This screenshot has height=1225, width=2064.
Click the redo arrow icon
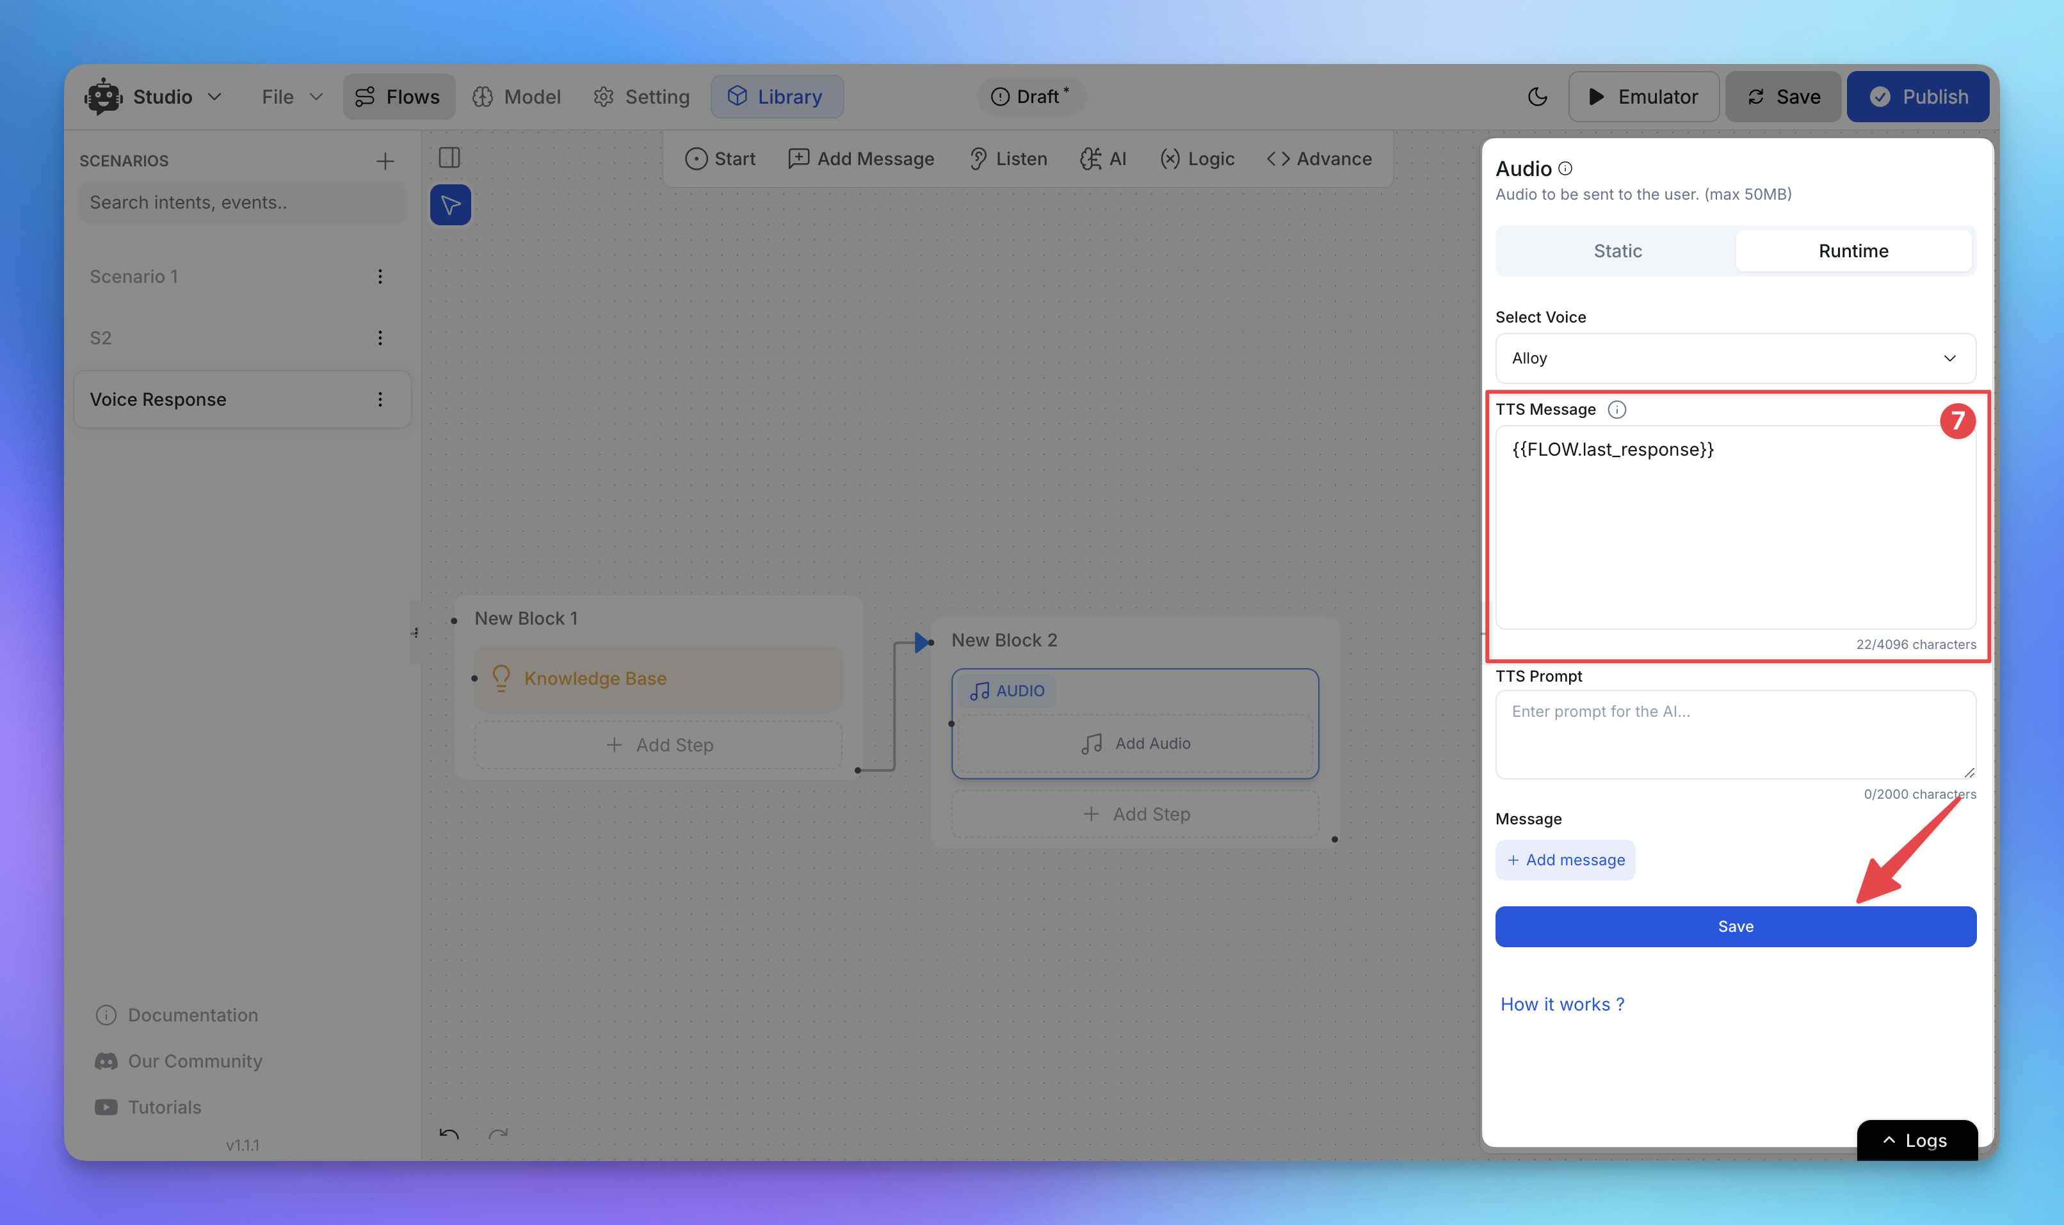tap(498, 1134)
